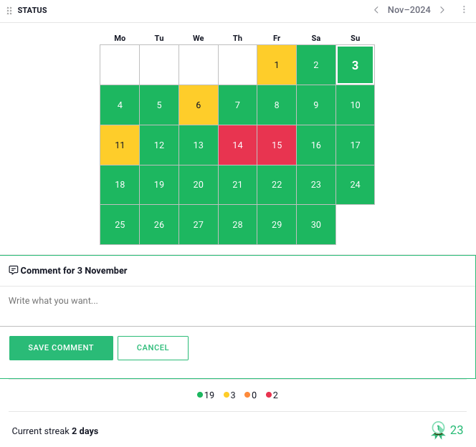Go to previous month arrow
The image size is (476, 447).
point(376,10)
